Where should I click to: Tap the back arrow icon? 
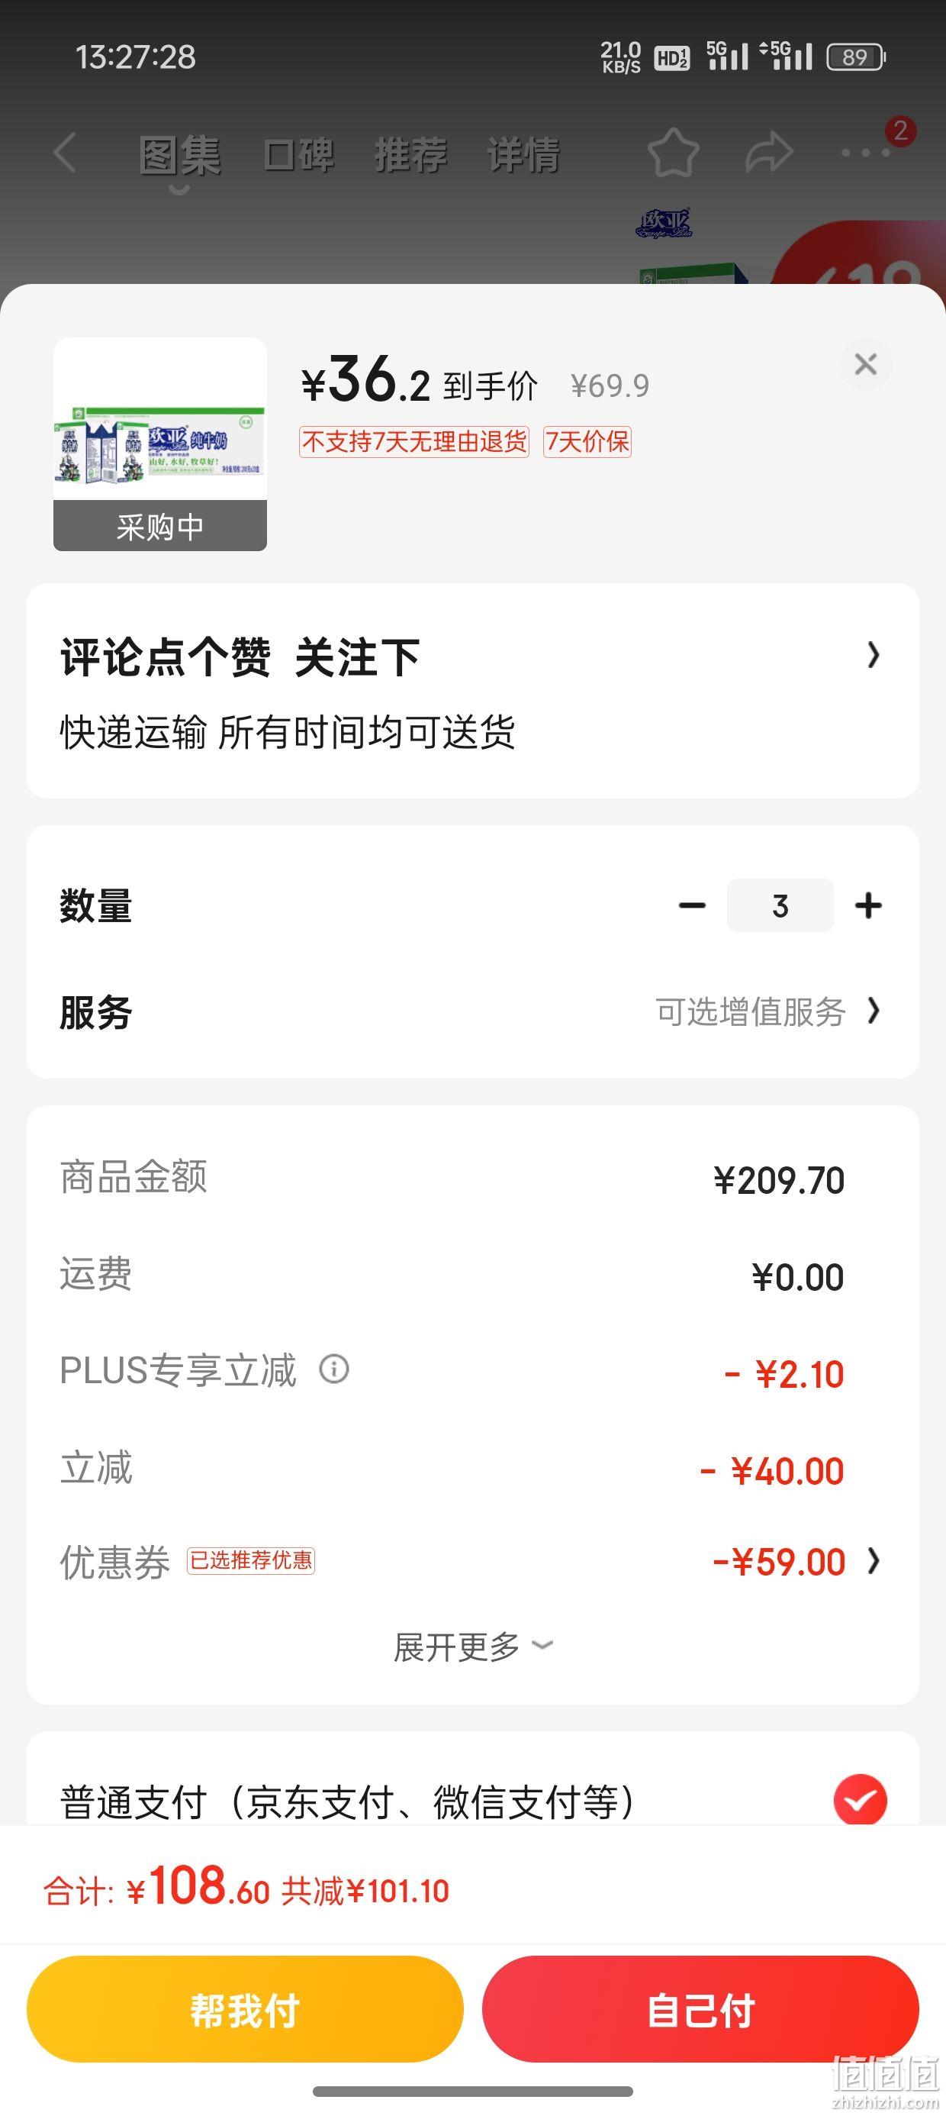64,153
